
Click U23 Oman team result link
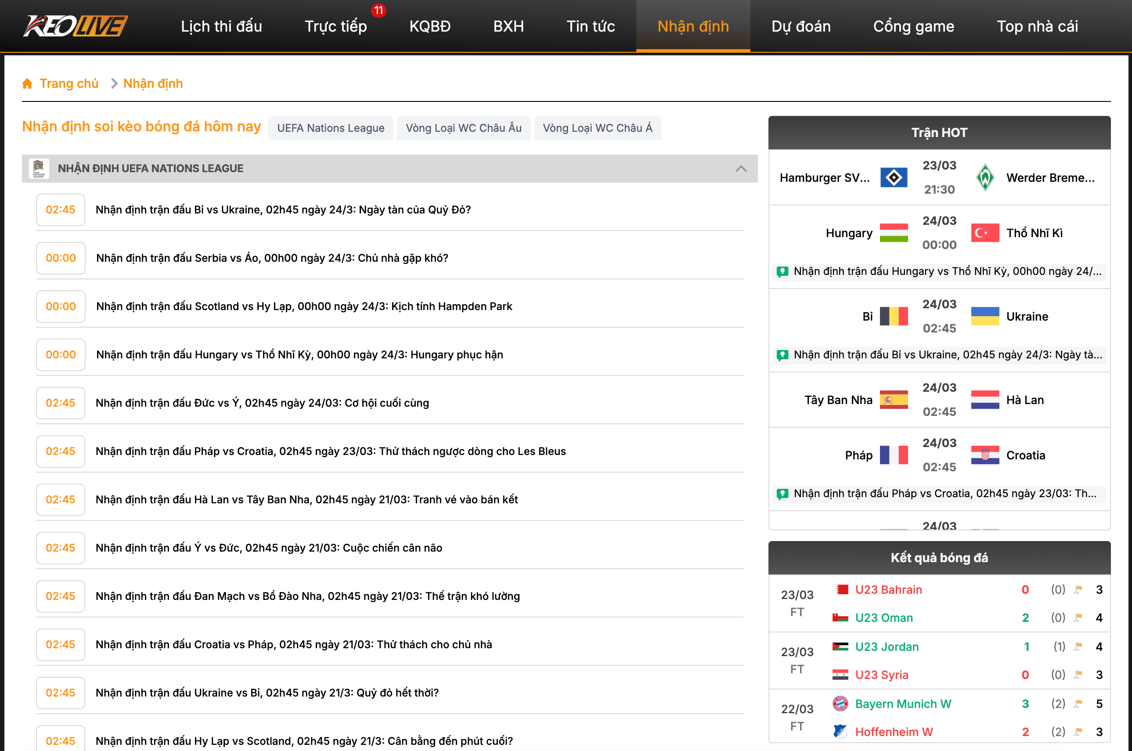click(883, 618)
